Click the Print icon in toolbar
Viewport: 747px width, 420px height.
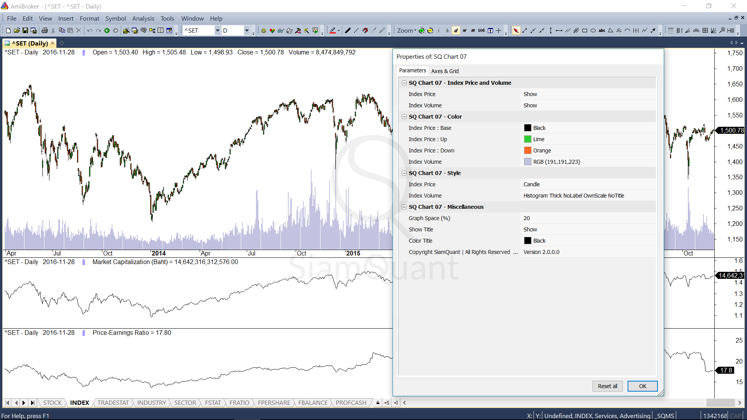[x=45, y=30]
